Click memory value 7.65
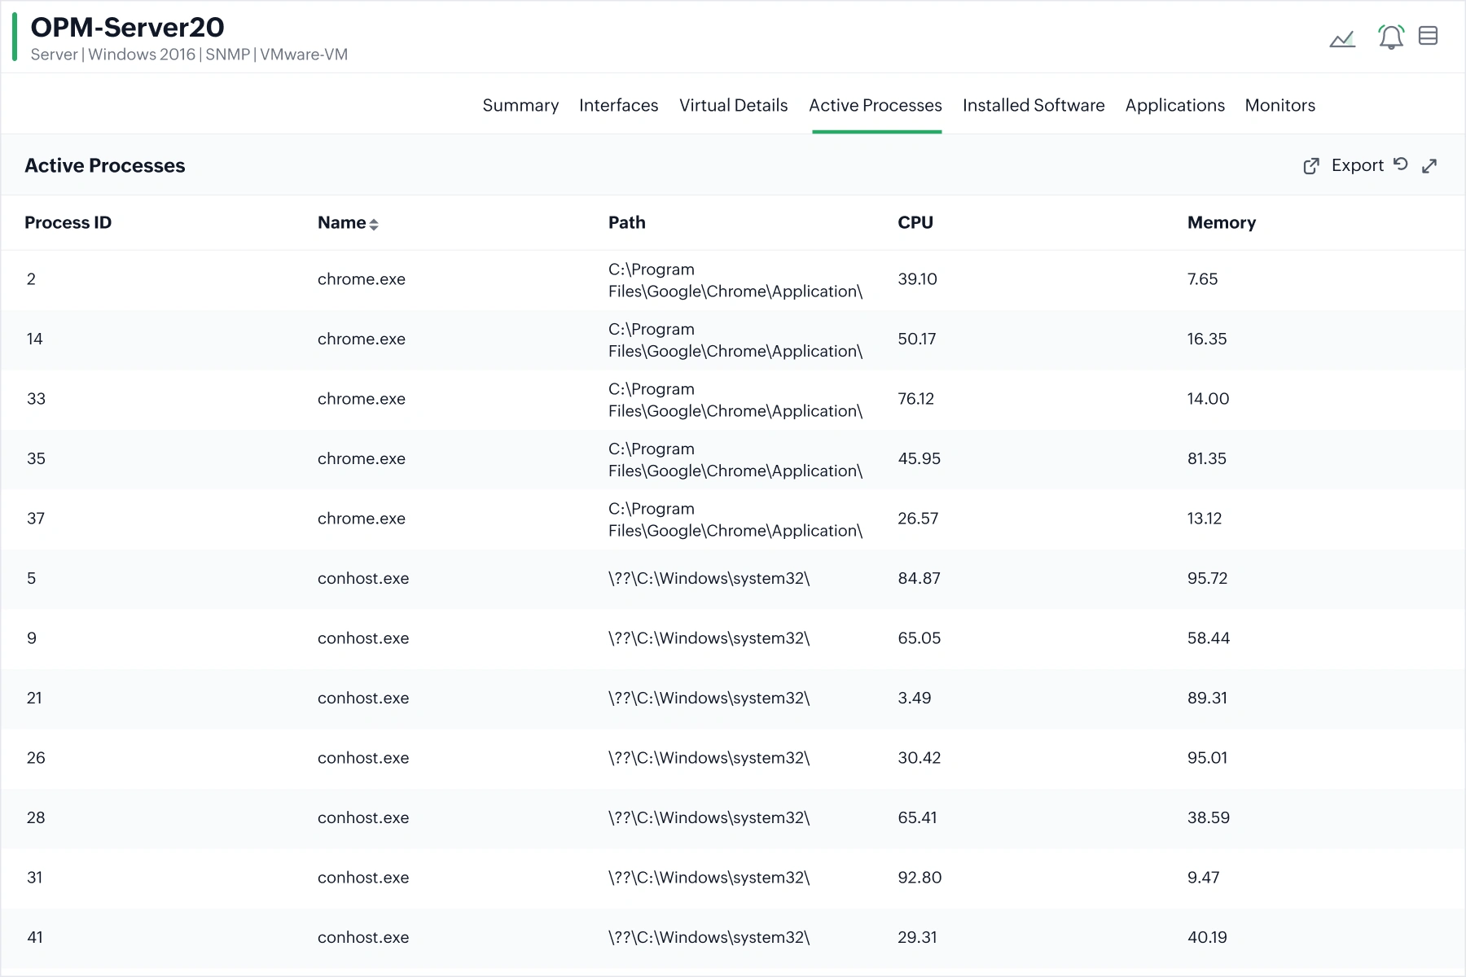 pyautogui.click(x=1202, y=279)
